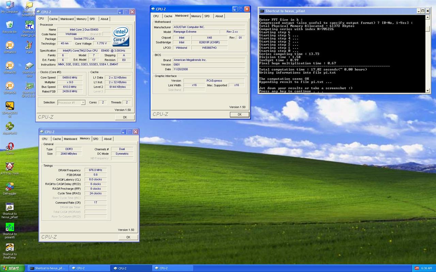
Task: Open the Screenshots folder shortcut
Action: [29, 5]
